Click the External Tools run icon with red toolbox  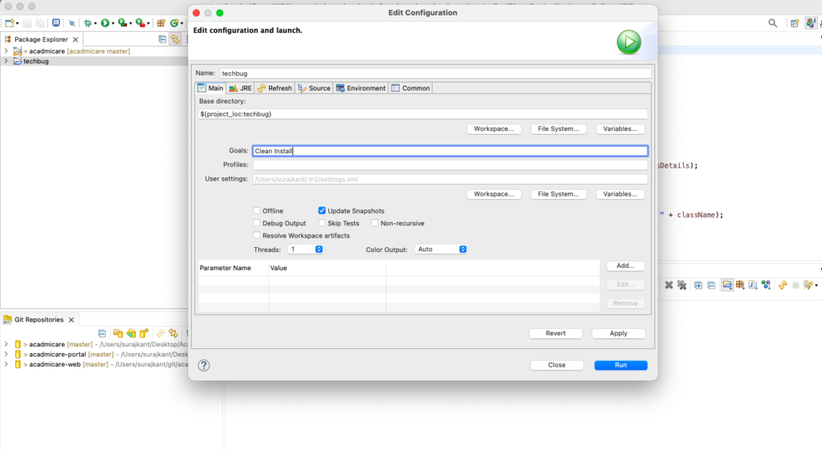140,23
